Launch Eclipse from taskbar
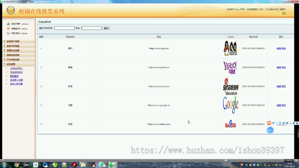The width and height of the screenshot is (299, 168). (26, 165)
